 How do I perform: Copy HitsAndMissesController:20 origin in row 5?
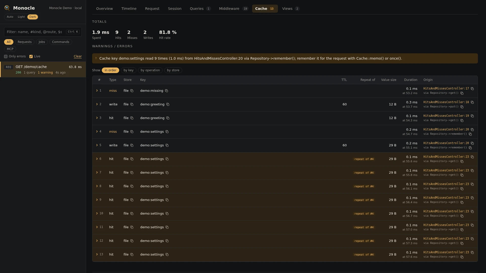tap(472, 143)
